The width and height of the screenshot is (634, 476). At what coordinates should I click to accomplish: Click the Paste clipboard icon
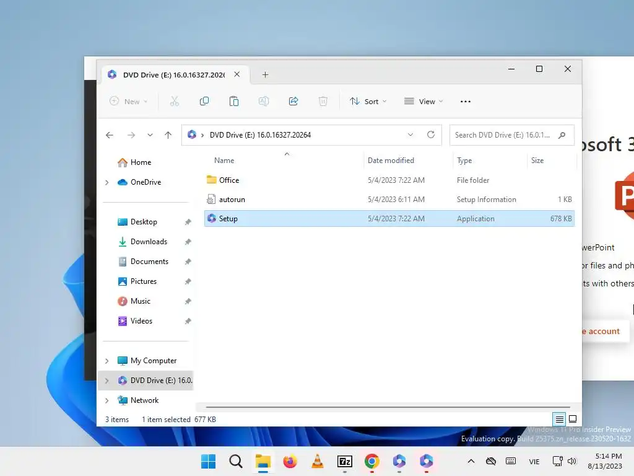pyautogui.click(x=233, y=101)
